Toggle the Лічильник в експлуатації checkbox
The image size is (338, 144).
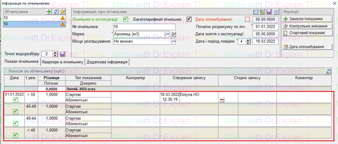tap(126, 19)
